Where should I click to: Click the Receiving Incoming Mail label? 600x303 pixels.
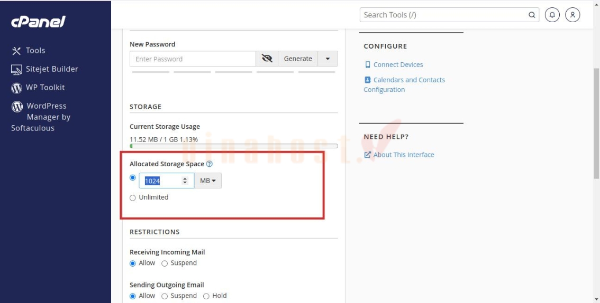point(167,252)
